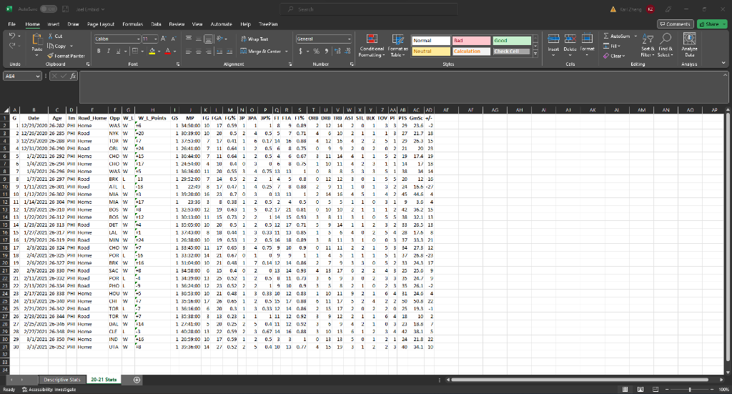Switch to the Page Layout ribbon tab
732x394 pixels.
click(x=100, y=24)
